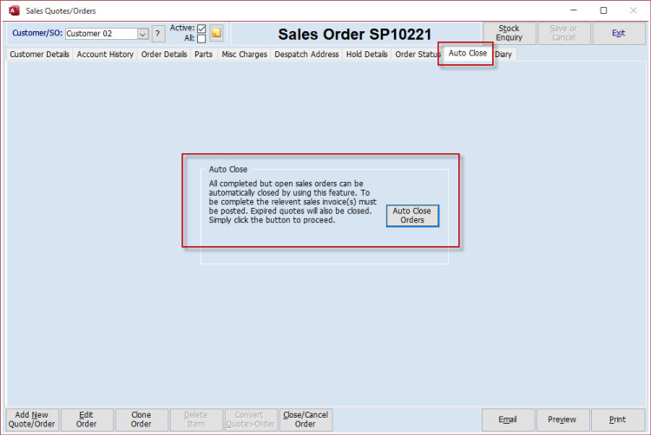Click the Delete Item button
The height and width of the screenshot is (435, 651).
[196, 419]
